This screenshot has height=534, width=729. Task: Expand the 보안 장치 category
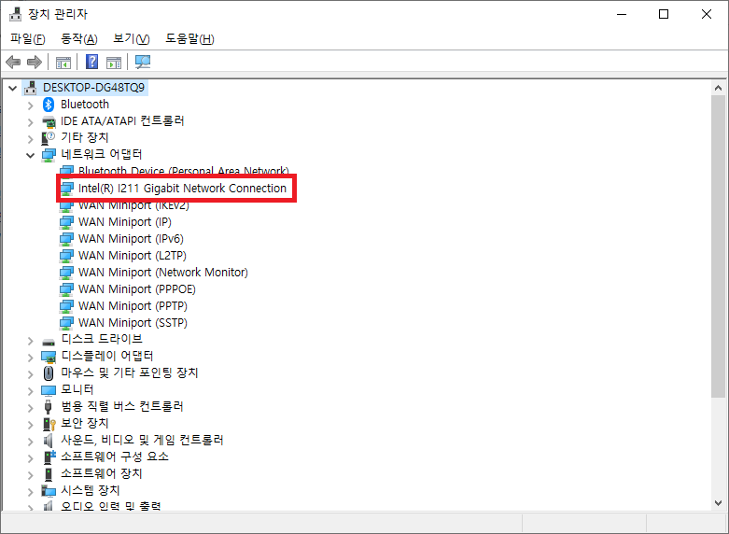(30, 425)
